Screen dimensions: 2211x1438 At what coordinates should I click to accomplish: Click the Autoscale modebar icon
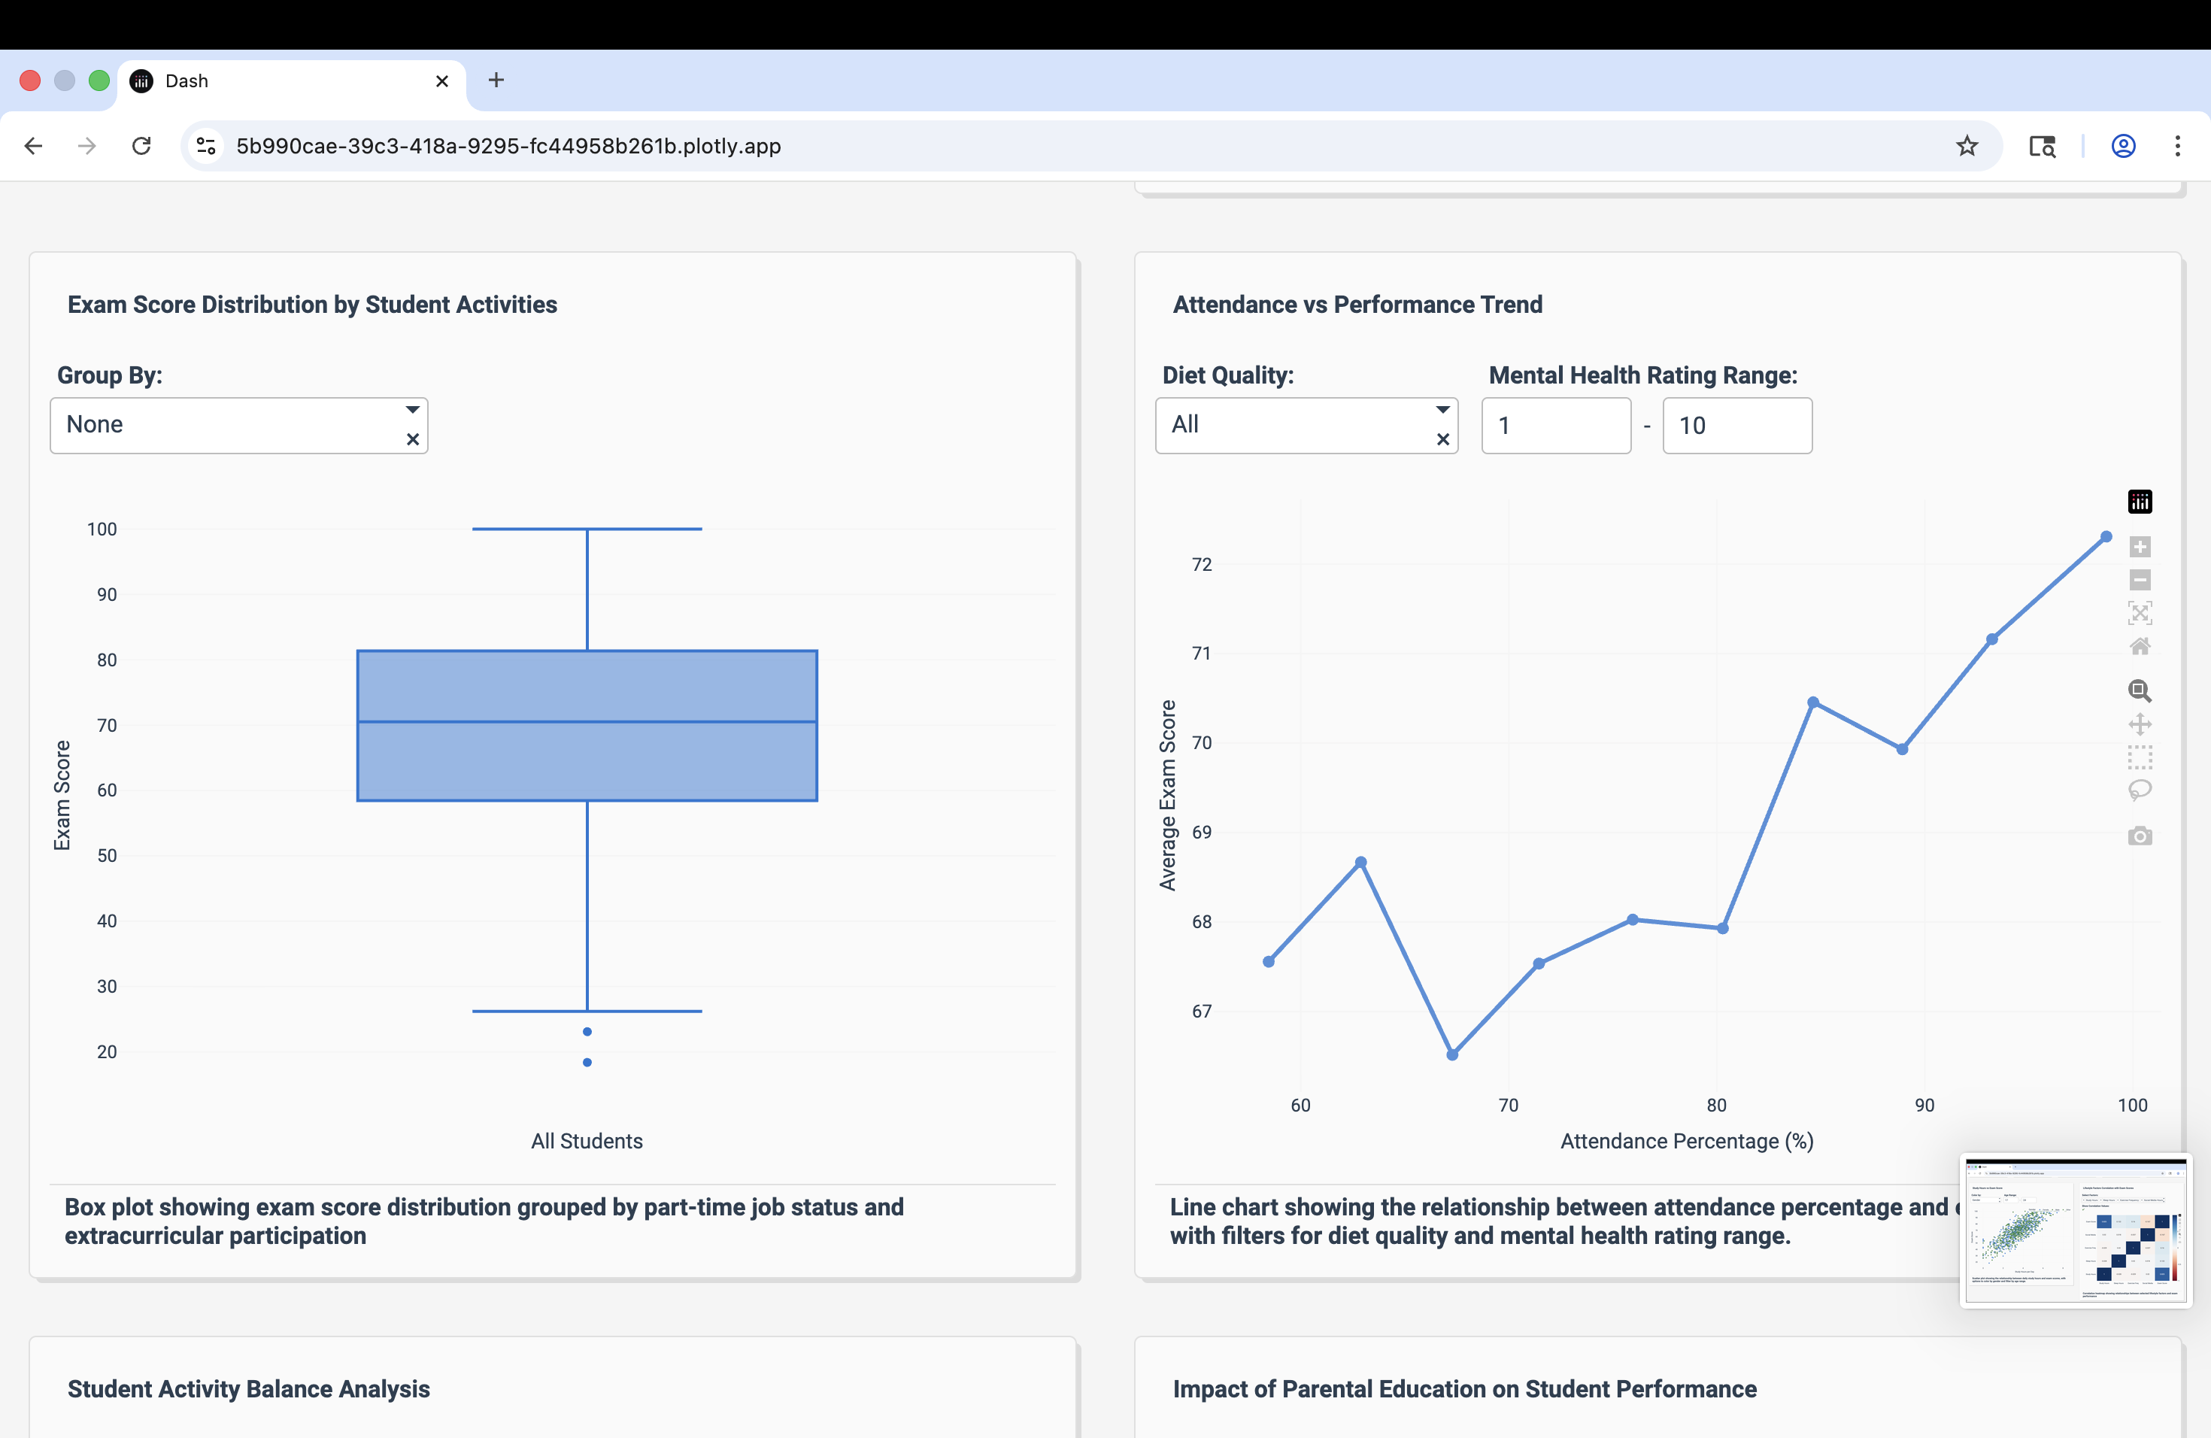pyautogui.click(x=2140, y=613)
